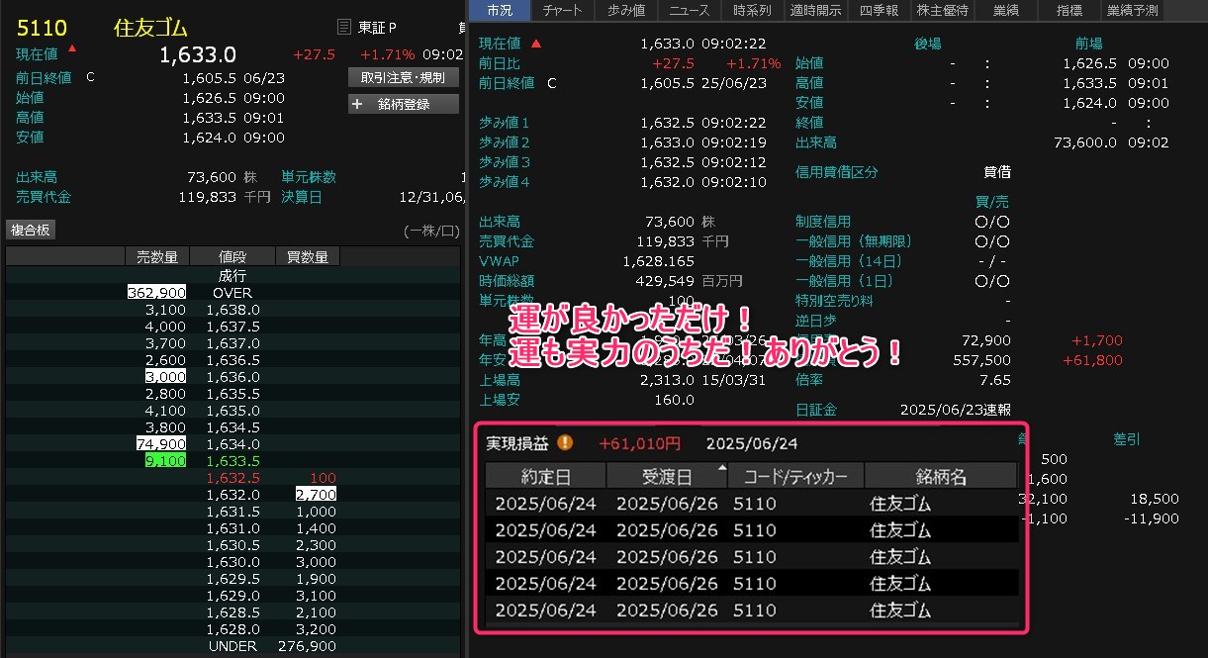The width and height of the screenshot is (1208, 658).
Task: Select bid price 1,631.0 in board
Action: (233, 528)
